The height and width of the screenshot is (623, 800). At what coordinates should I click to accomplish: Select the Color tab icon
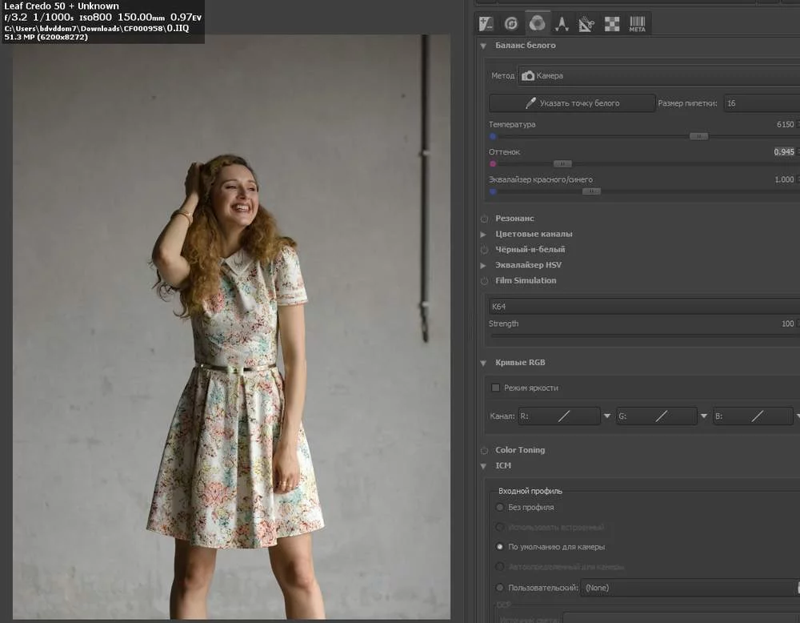pyautogui.click(x=537, y=23)
